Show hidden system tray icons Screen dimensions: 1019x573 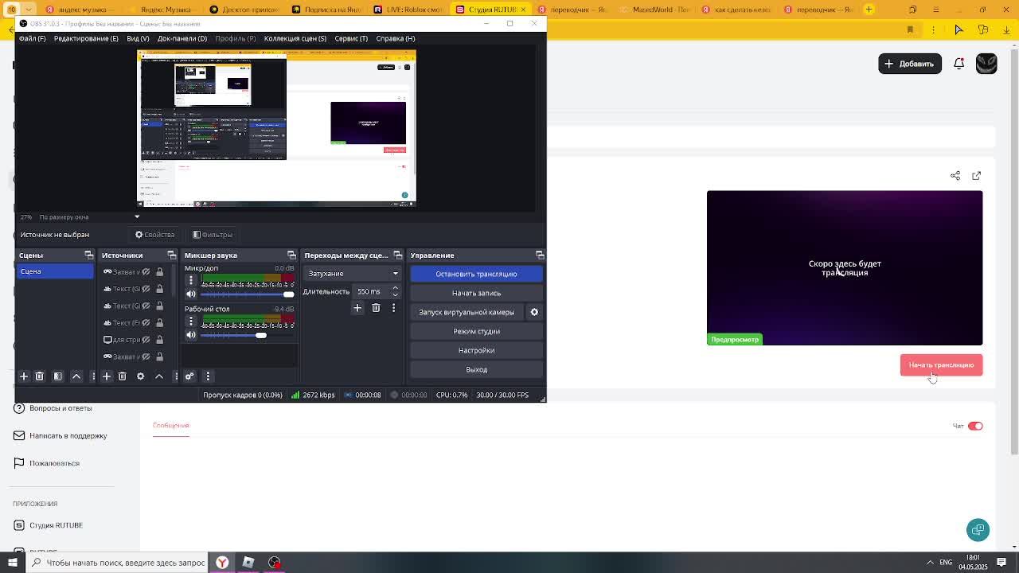click(x=930, y=563)
